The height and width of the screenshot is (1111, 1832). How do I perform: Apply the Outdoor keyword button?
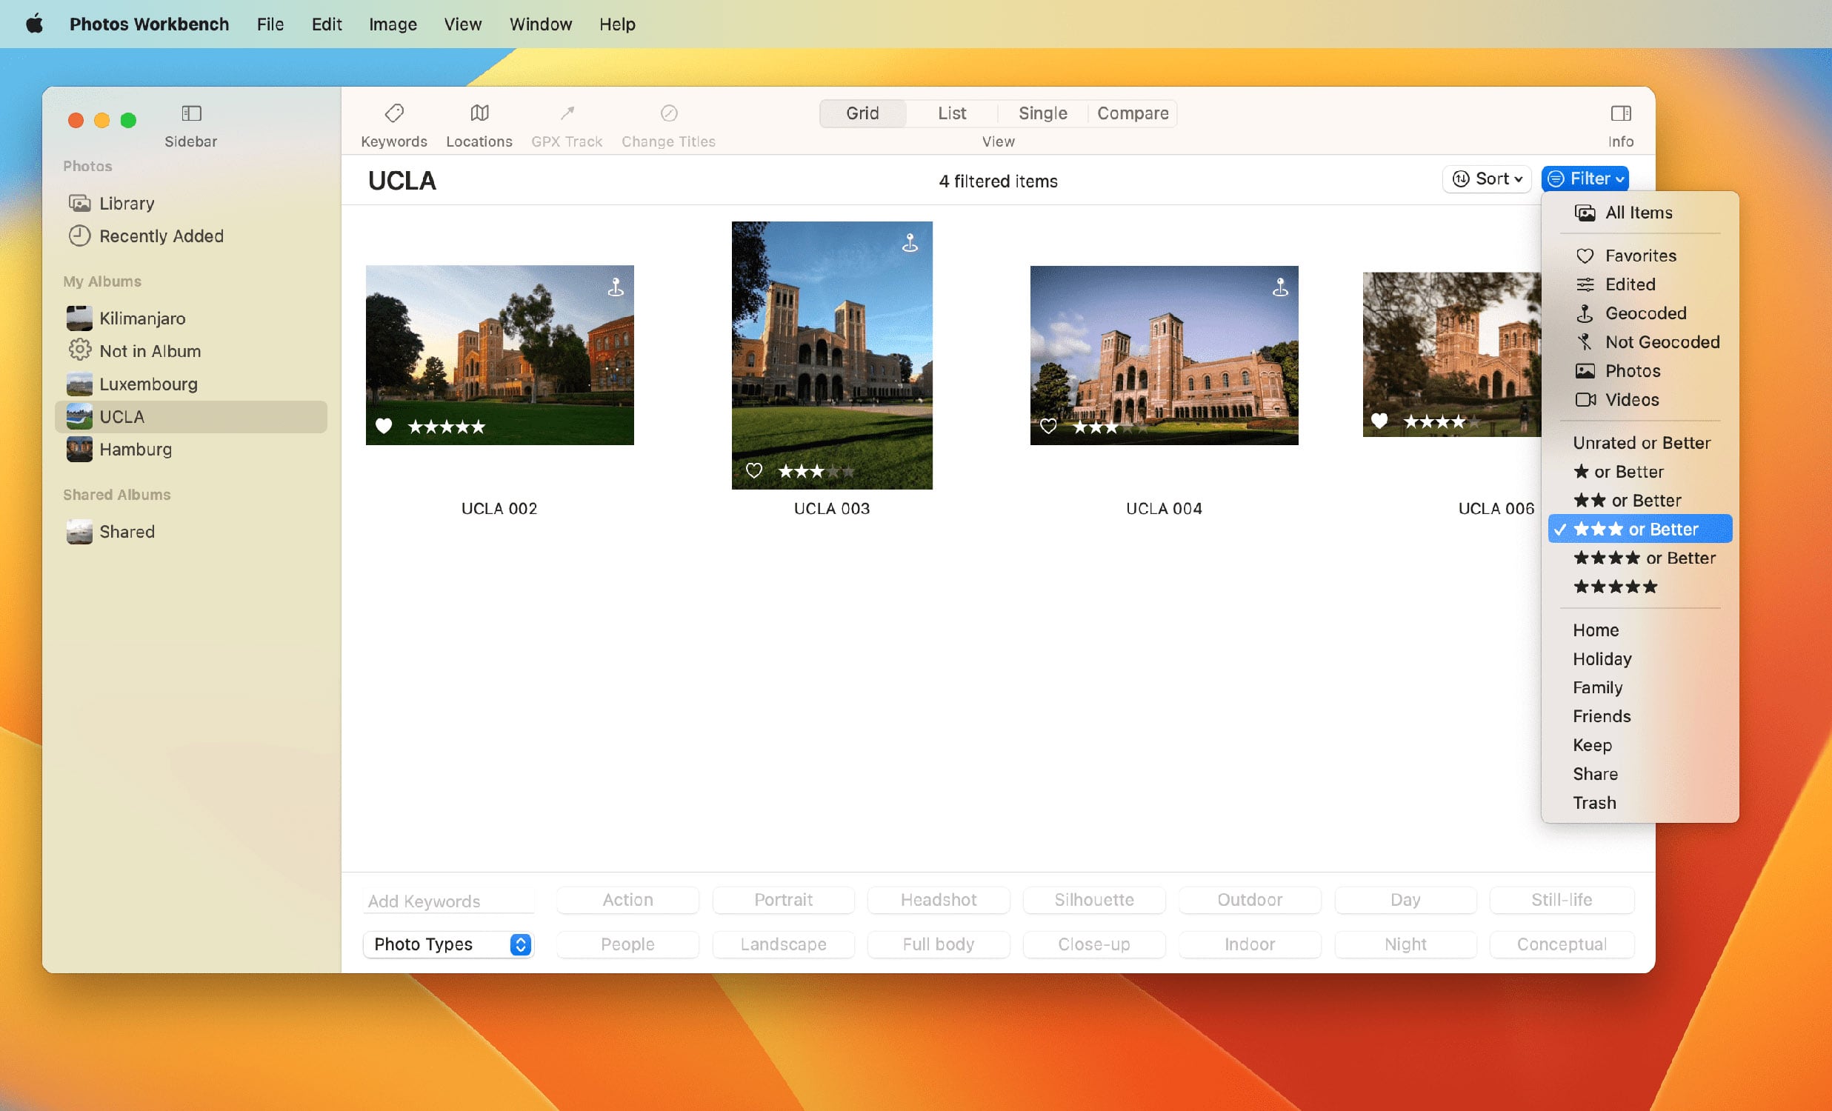point(1249,900)
